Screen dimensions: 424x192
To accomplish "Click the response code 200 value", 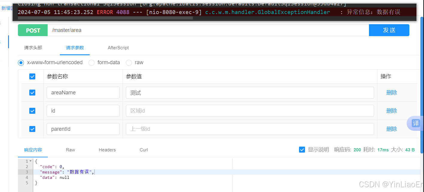I will pos(357,150).
